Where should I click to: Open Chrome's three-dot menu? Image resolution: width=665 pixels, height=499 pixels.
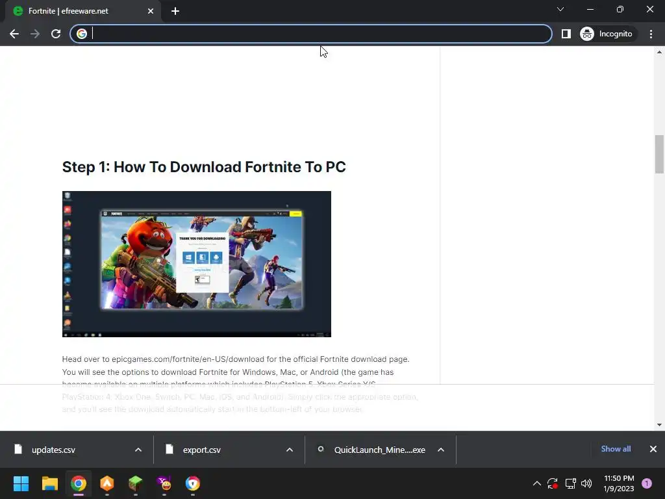click(x=651, y=34)
